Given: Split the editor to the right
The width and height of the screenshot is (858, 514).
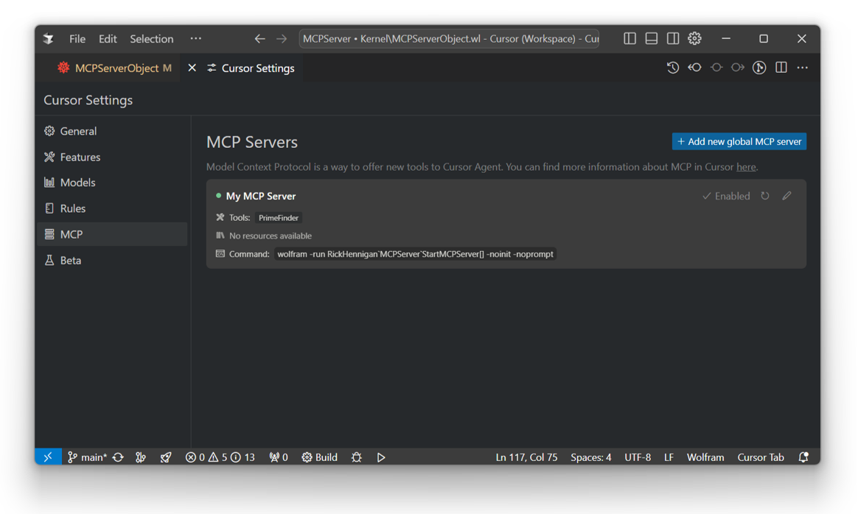Looking at the screenshot, I should (x=781, y=68).
